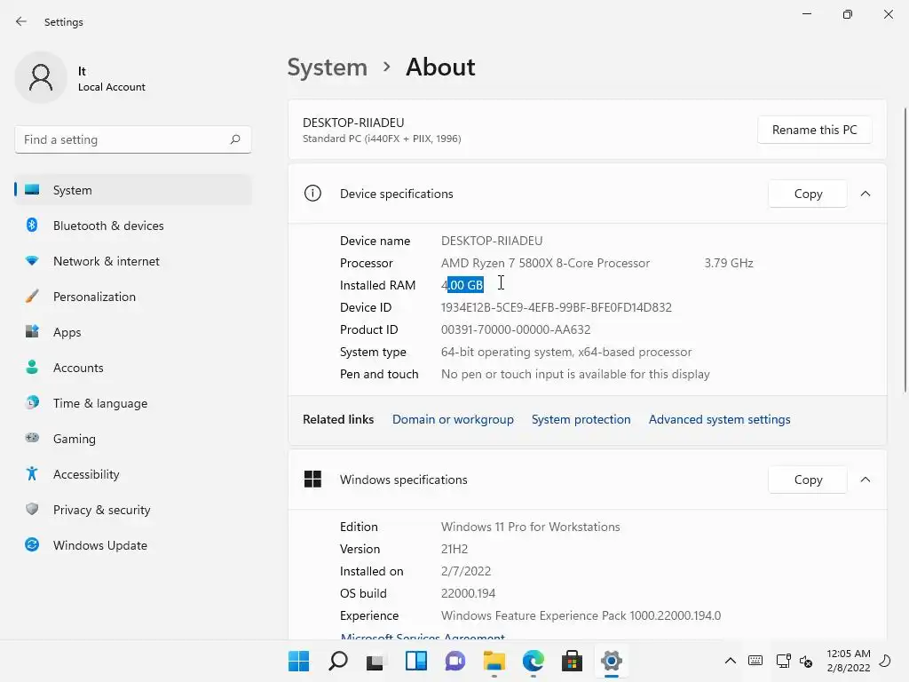This screenshot has height=682, width=909.
Task: Click the System monitor icon in sidebar
Action: [x=32, y=190]
